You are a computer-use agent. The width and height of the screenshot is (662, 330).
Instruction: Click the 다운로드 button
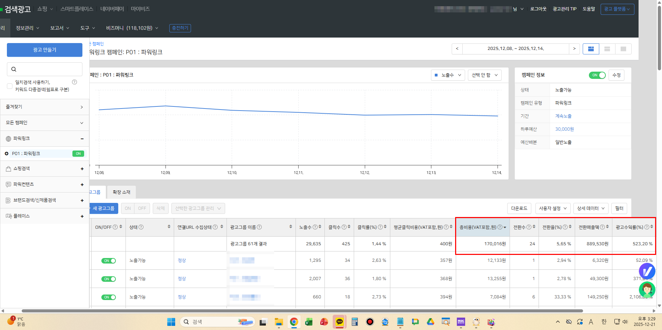click(x=519, y=208)
